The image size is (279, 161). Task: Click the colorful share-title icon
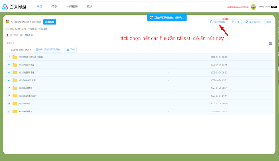pos(7,22)
